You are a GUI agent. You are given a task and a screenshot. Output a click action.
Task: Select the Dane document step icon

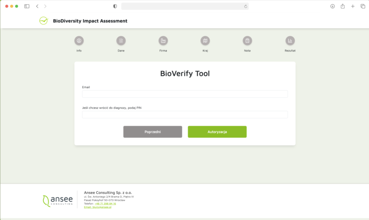coord(121,41)
